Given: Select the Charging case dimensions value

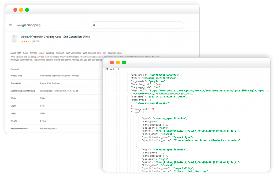Looking at the screenshot, I should (x=59, y=91).
